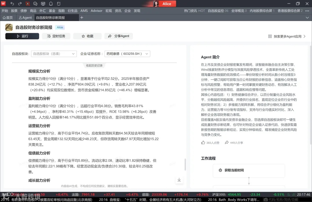
Task: Click 分享Agent share button
Action: click(x=119, y=36)
